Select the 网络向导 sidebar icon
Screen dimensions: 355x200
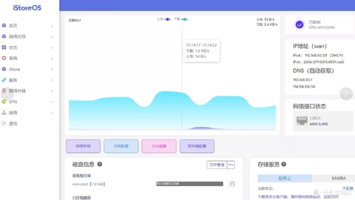click(x=4, y=36)
